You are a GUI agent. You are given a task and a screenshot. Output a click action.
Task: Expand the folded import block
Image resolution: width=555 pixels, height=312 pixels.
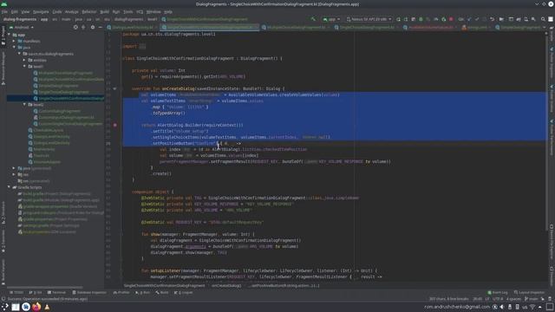point(142,46)
